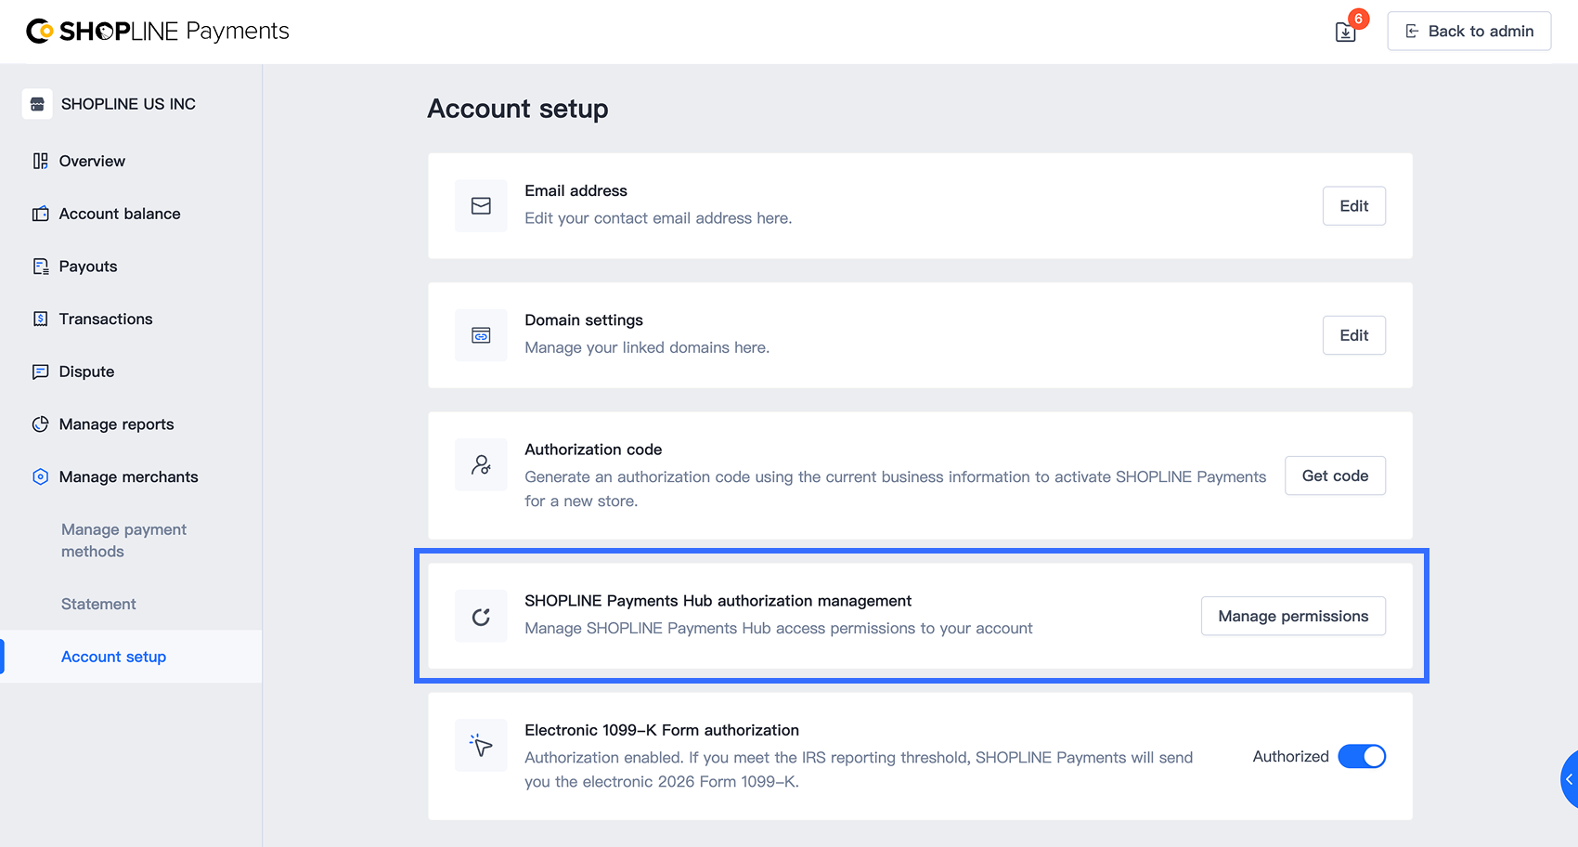The height and width of the screenshot is (847, 1578).
Task: Click Manage permissions button
Action: click(x=1293, y=616)
